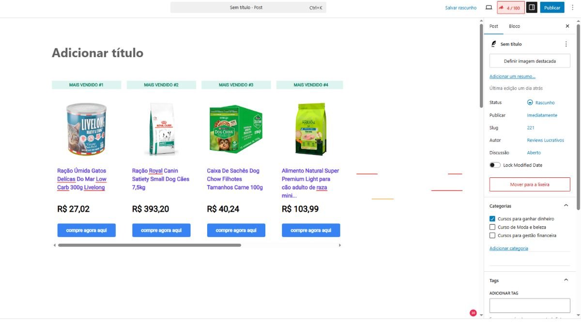Toggle the settings sidebar panel icon

(x=531, y=7)
